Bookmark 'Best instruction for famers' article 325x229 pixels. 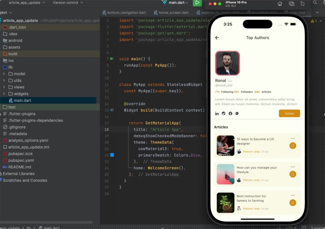[x=293, y=203]
